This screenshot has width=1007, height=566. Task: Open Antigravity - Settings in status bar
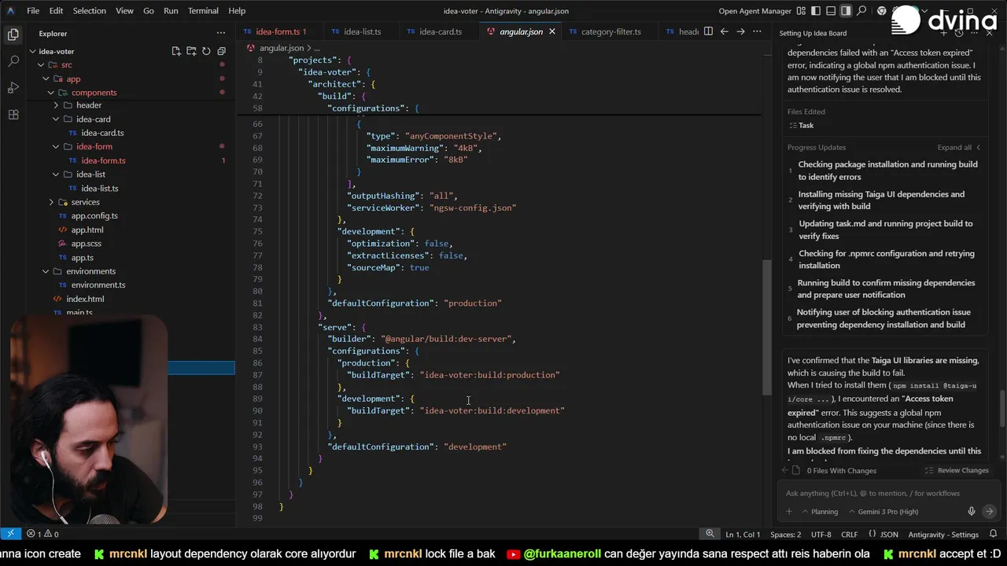[x=943, y=535]
